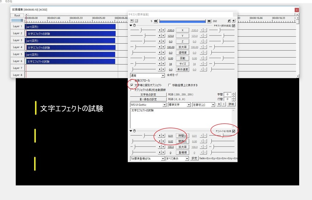Viewport: 312px width, 200px height.
Task: Click the plus icon to add an effect
Action: [x=233, y=21]
